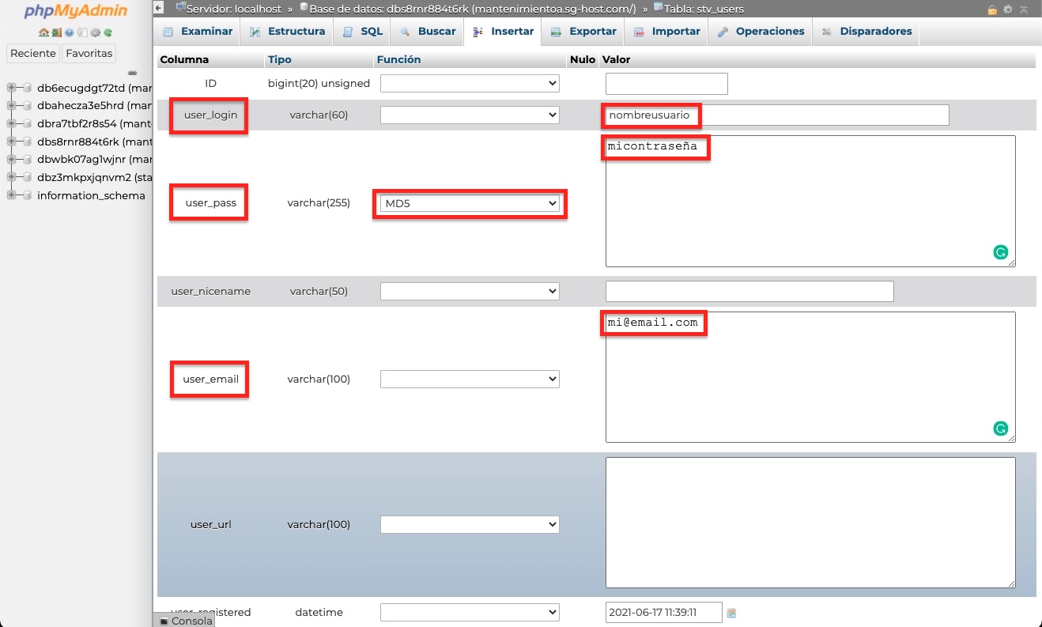The image size is (1042, 627).
Task: Click the log out door icon in sidebar
Action: click(56, 32)
